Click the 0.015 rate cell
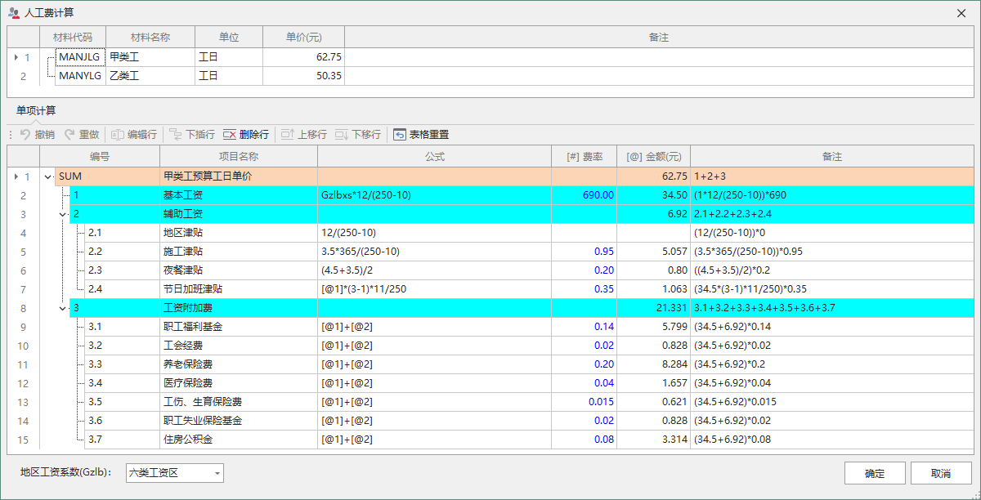Image resolution: width=981 pixels, height=500 pixels. pyautogui.click(x=584, y=402)
